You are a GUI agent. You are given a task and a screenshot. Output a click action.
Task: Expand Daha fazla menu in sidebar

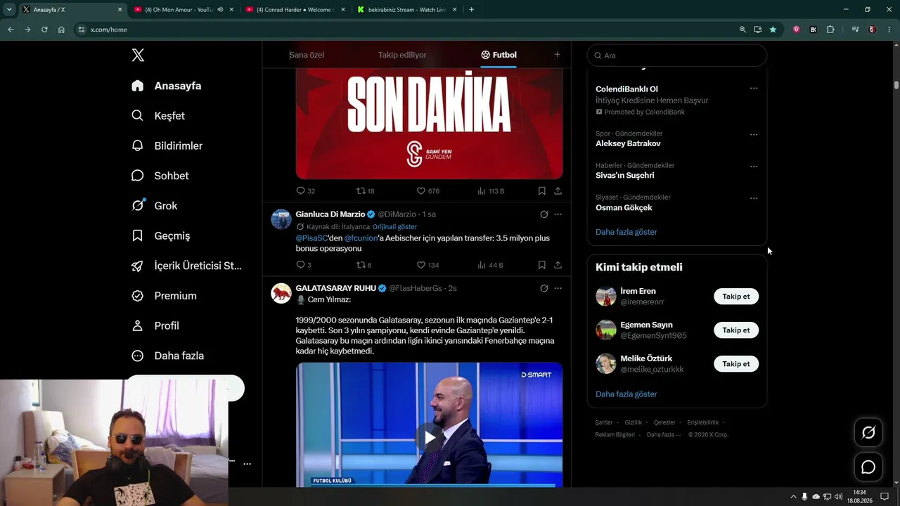click(167, 356)
